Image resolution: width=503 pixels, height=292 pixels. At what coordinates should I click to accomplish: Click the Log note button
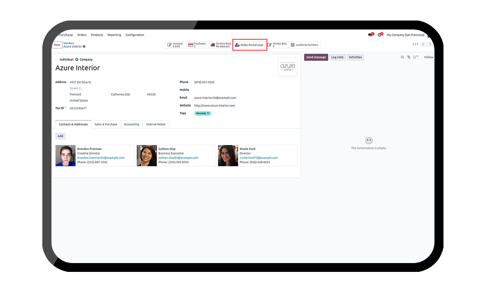(337, 57)
